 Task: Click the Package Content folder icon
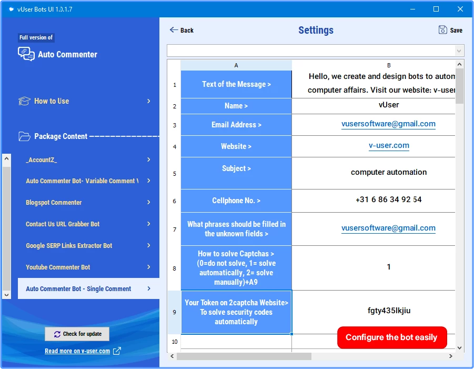(24, 136)
